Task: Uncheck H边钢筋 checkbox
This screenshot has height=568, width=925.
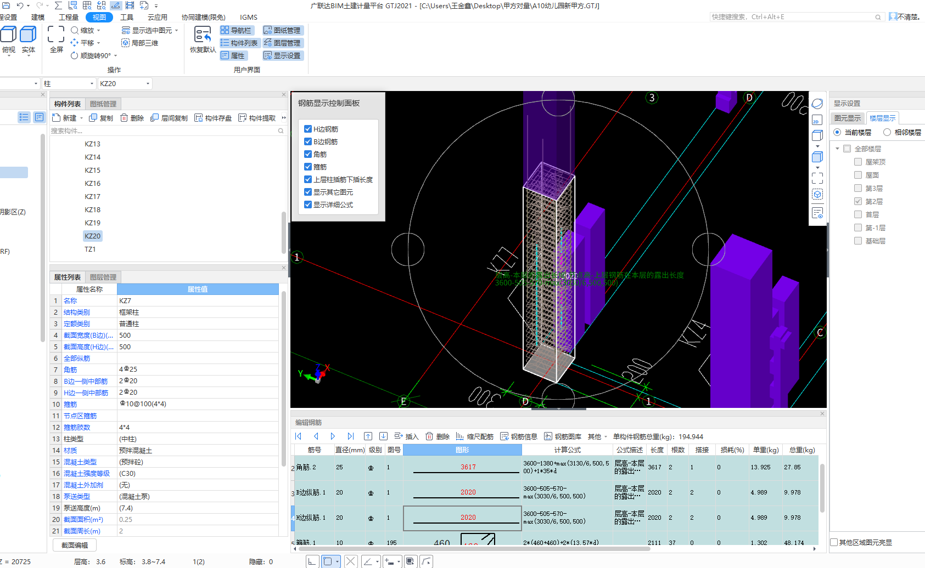Action: pos(308,129)
